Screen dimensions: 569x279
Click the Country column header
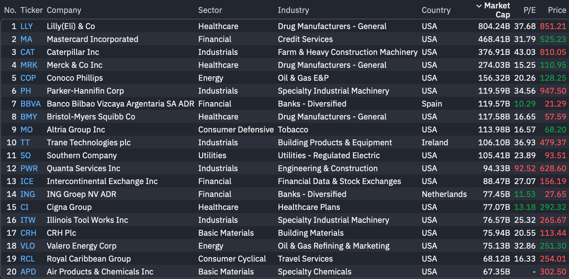pyautogui.click(x=436, y=10)
